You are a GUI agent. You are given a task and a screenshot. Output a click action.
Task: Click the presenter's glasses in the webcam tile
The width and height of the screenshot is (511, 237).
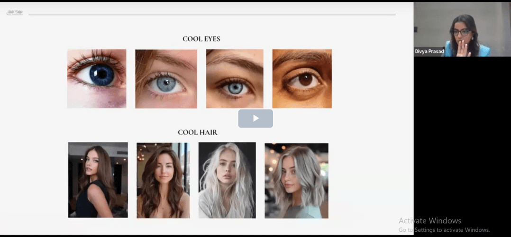[461, 32]
